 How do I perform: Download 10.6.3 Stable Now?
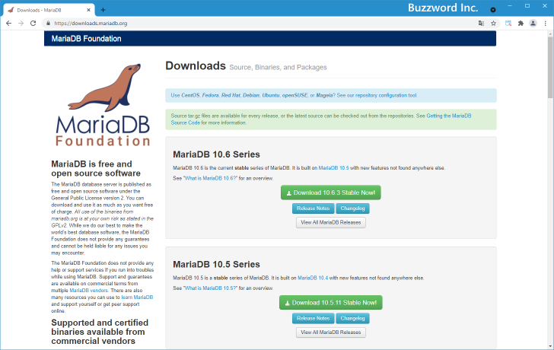click(330, 192)
